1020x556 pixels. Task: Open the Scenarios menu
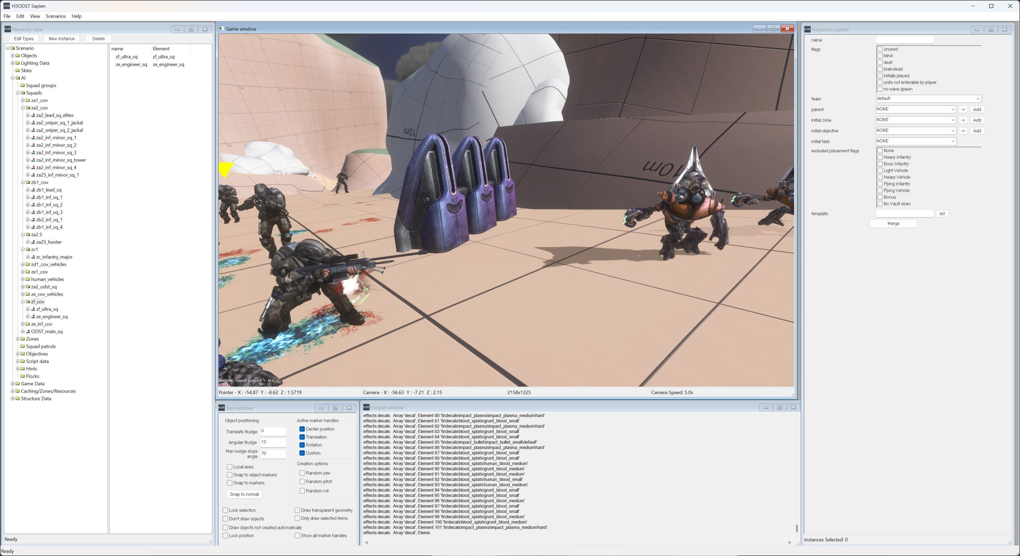[55, 16]
